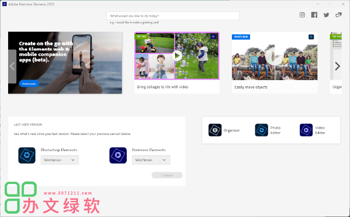
Task: Click the Video Editor label text
Action: click(x=320, y=130)
